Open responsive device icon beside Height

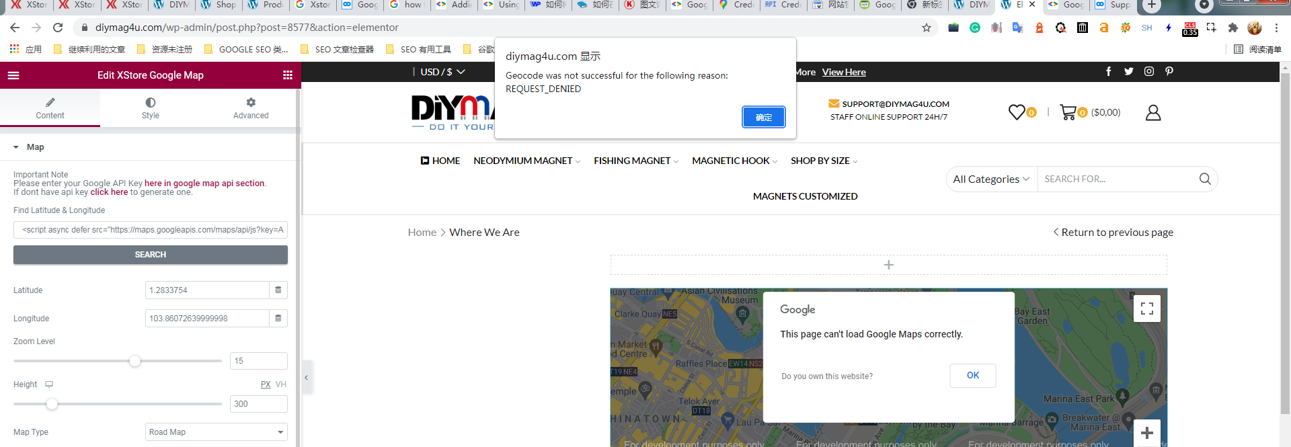coord(49,384)
